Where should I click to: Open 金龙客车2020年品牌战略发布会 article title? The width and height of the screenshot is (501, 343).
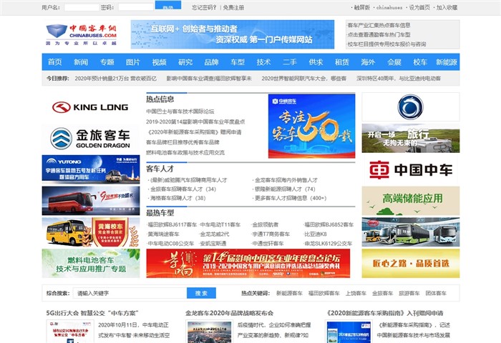point(230,313)
